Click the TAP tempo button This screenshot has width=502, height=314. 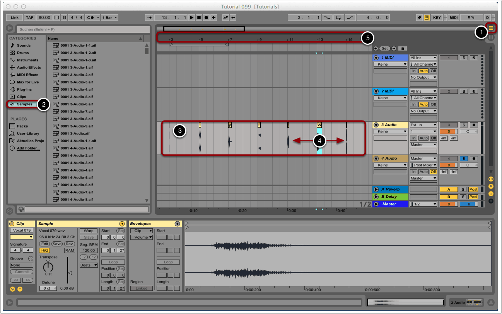[x=30, y=17]
